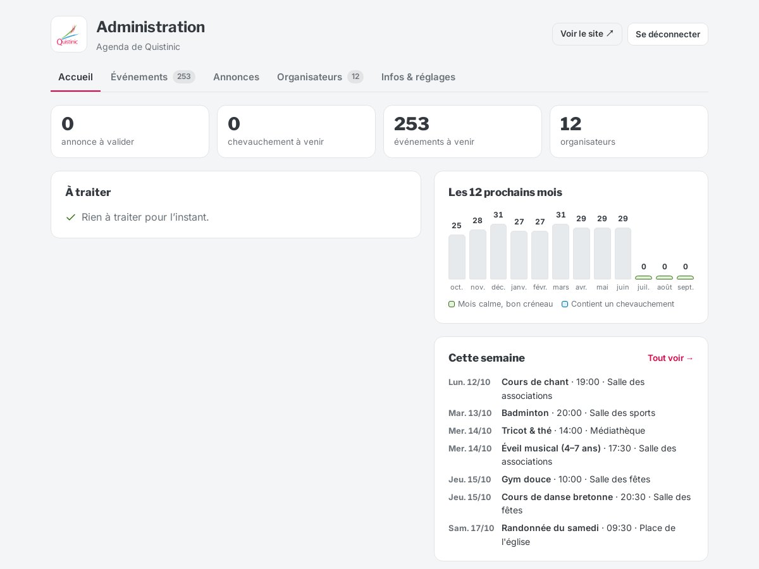Viewport: 759px width, 569px height.
Task: Click the green Mois calme legend swatch
Action: (x=452, y=304)
